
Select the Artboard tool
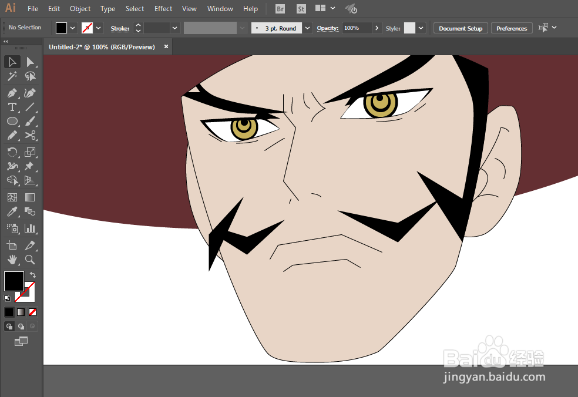point(12,245)
